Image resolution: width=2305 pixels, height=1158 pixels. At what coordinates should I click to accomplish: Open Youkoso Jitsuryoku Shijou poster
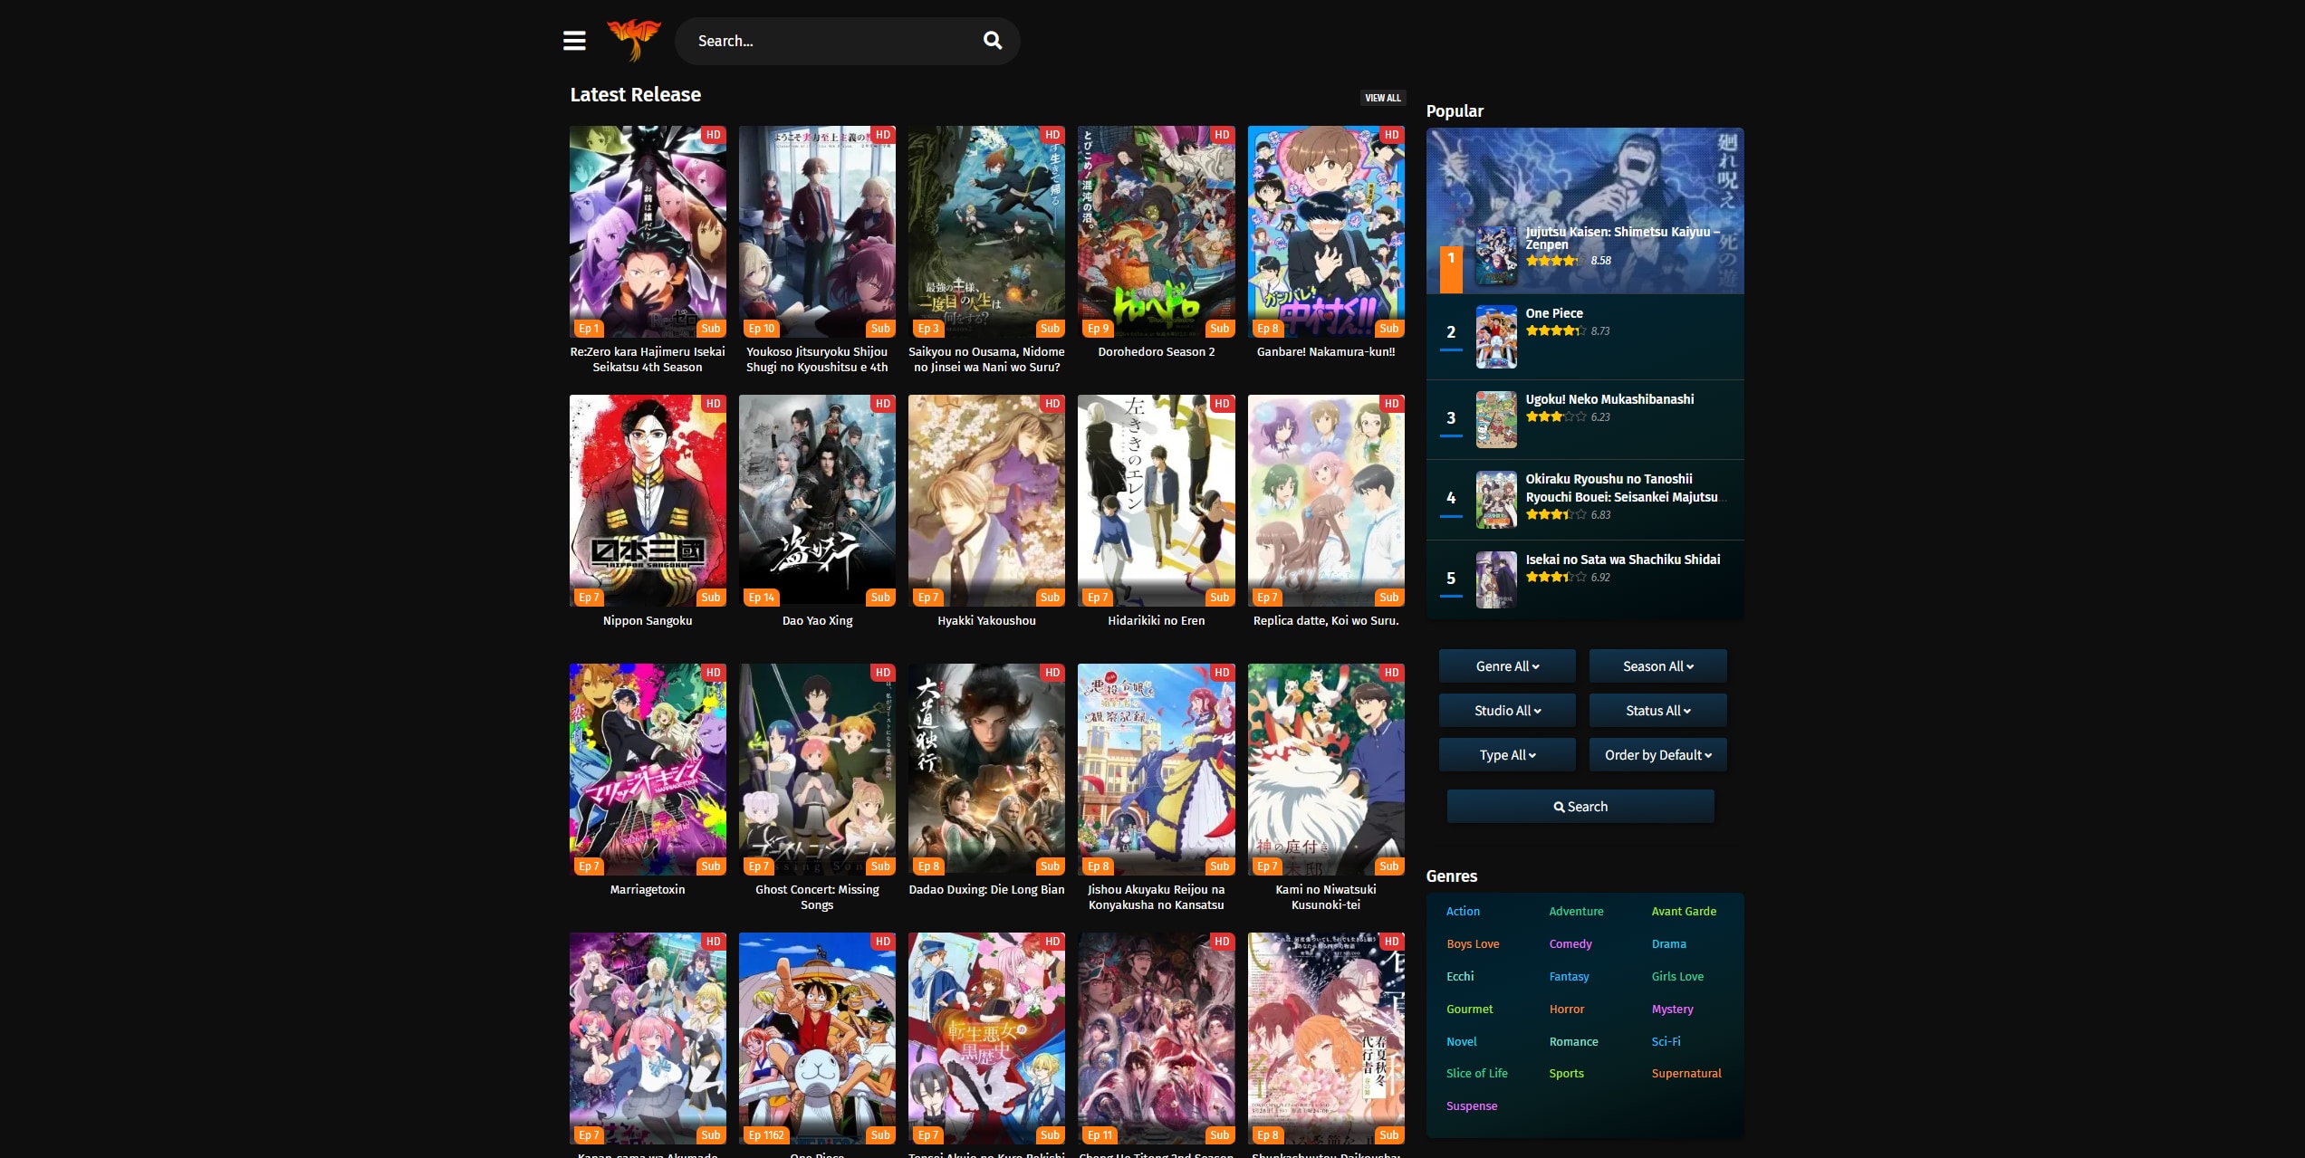pos(817,232)
